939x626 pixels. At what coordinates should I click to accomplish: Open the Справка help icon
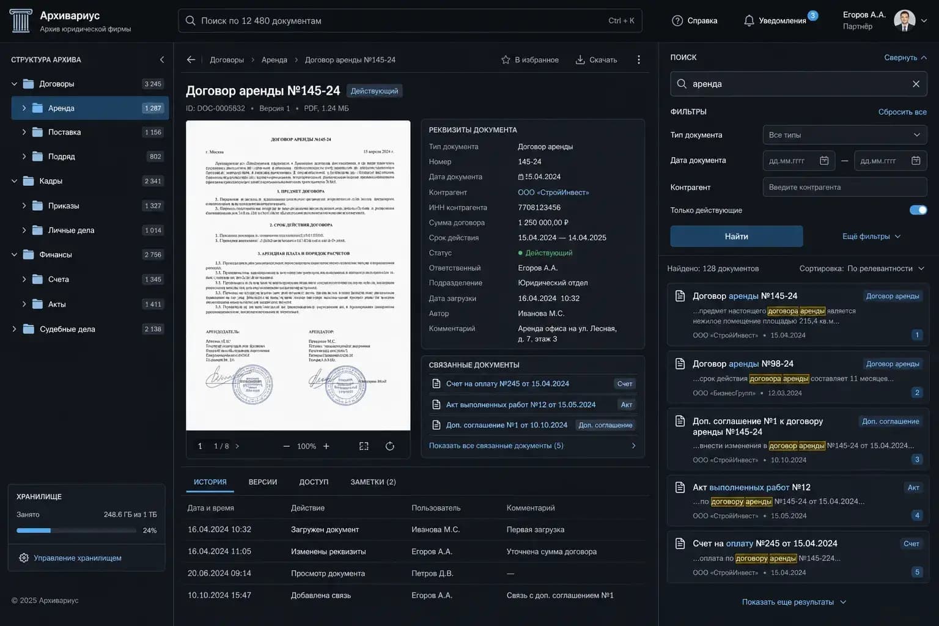coord(677,21)
